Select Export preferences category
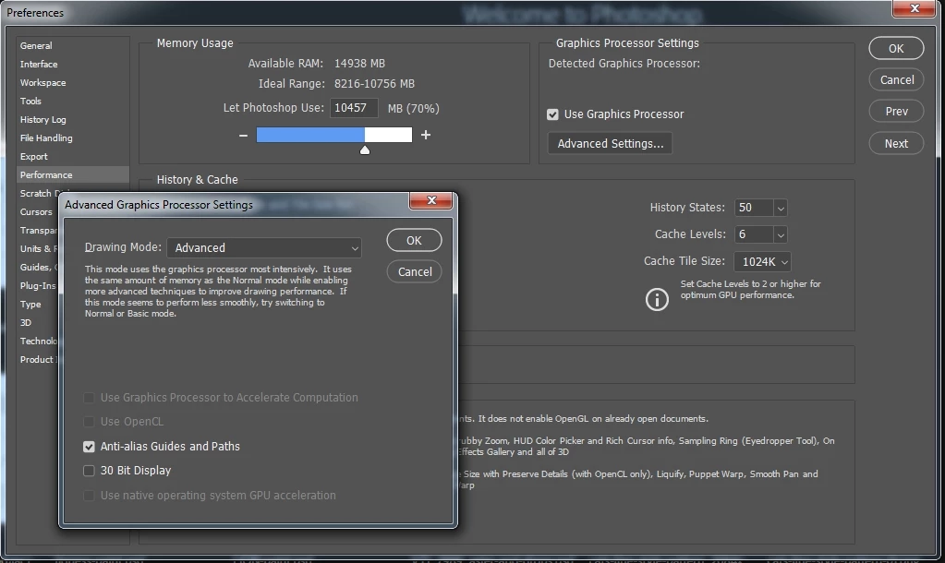The width and height of the screenshot is (945, 563). [x=34, y=157]
